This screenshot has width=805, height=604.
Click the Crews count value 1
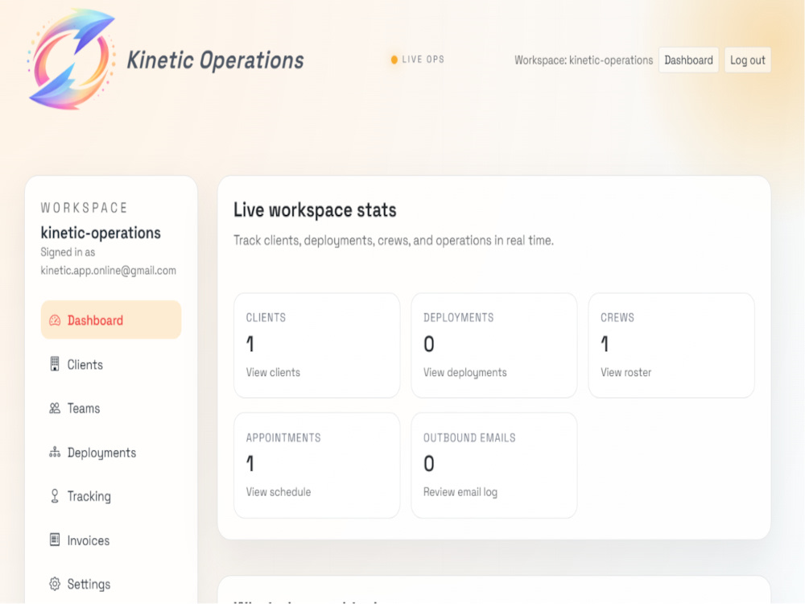pyautogui.click(x=605, y=344)
